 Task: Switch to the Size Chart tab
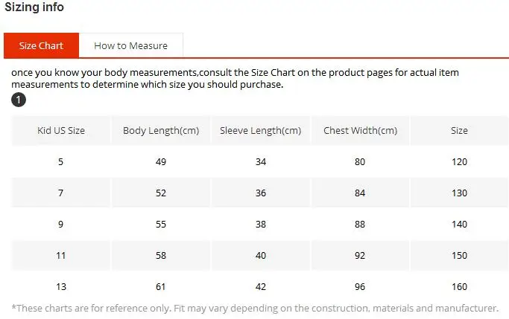pos(41,45)
